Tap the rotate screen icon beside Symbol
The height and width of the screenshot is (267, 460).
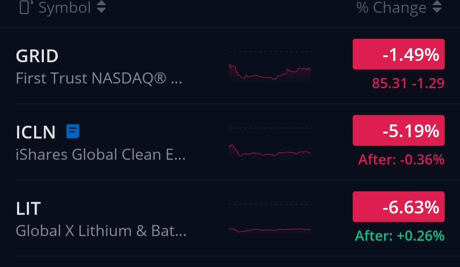[x=26, y=7]
